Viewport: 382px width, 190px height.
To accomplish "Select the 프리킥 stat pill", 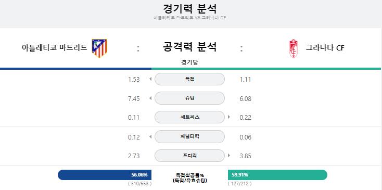I will click(x=189, y=156).
